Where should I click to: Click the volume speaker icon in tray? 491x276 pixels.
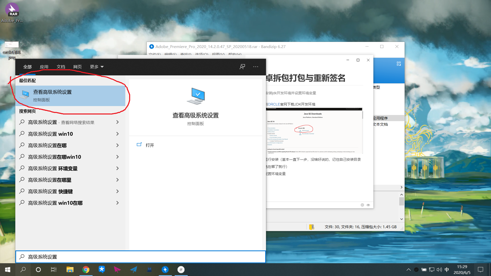tap(439, 270)
